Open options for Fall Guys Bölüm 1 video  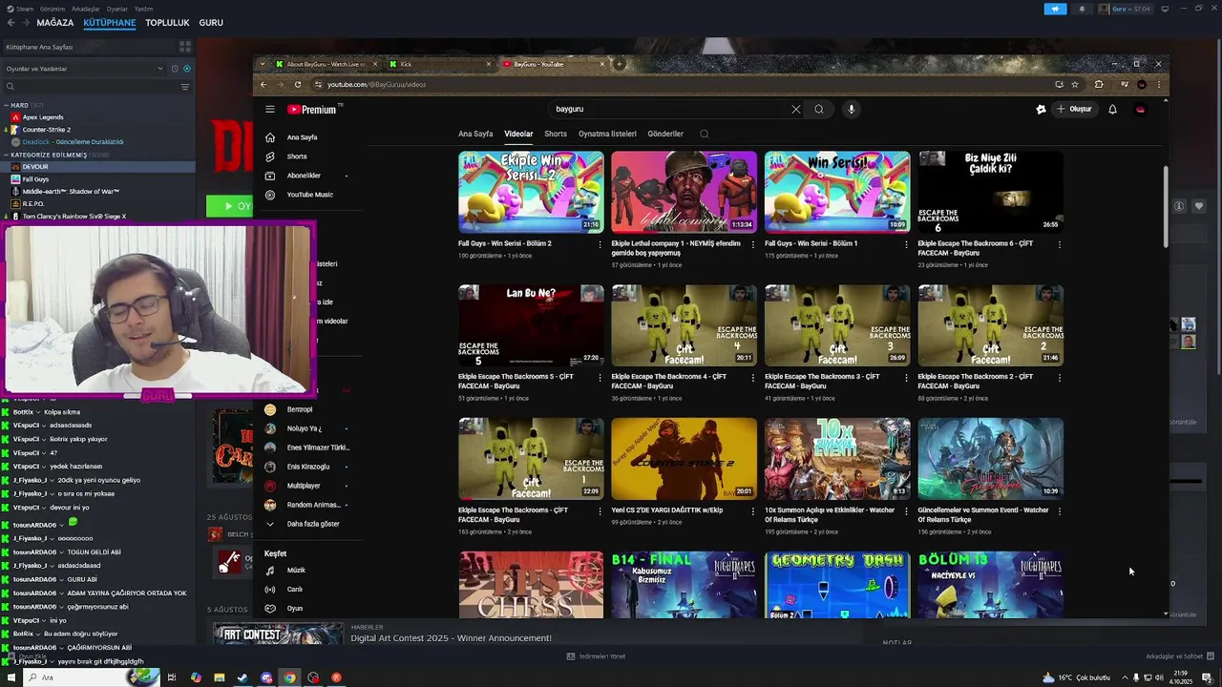tap(906, 244)
